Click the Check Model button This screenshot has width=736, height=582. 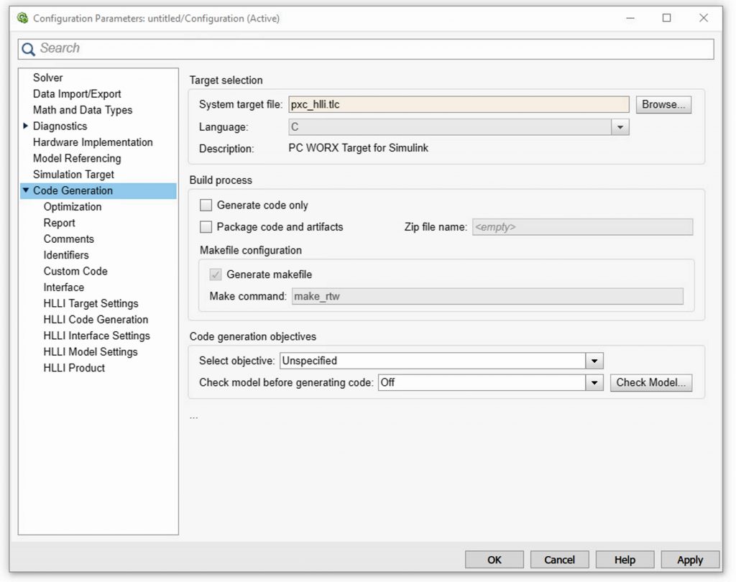pos(650,383)
